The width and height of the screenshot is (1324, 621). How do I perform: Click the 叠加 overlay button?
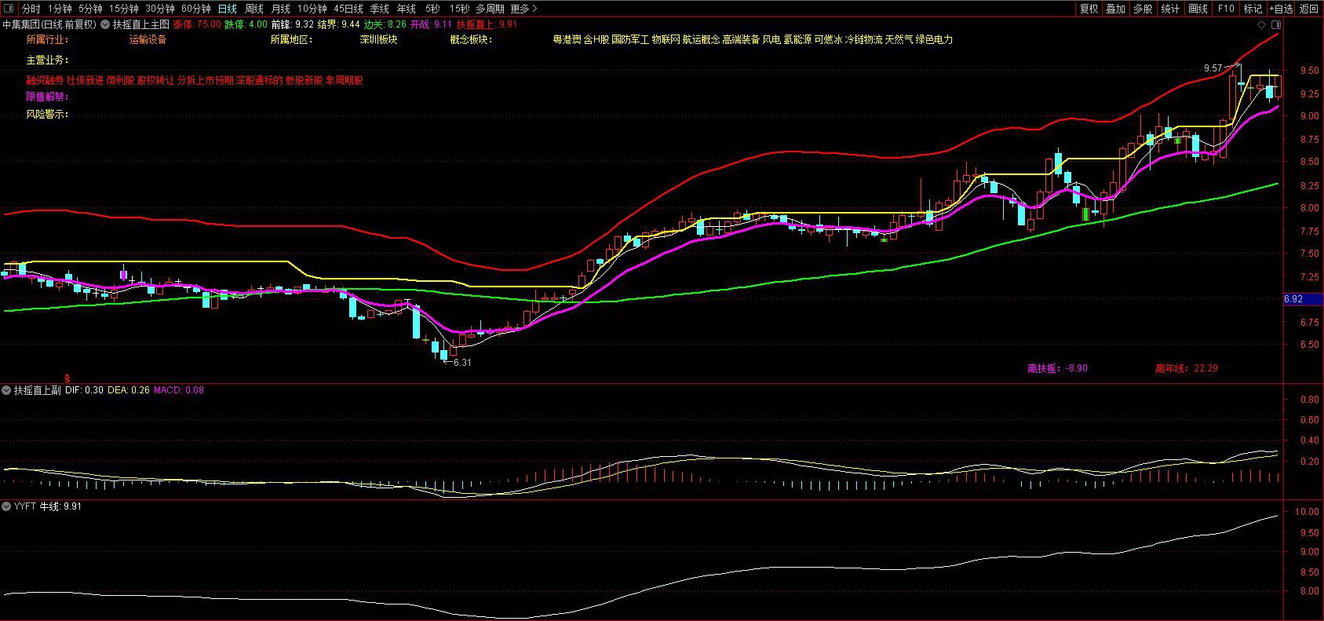pos(1115,9)
